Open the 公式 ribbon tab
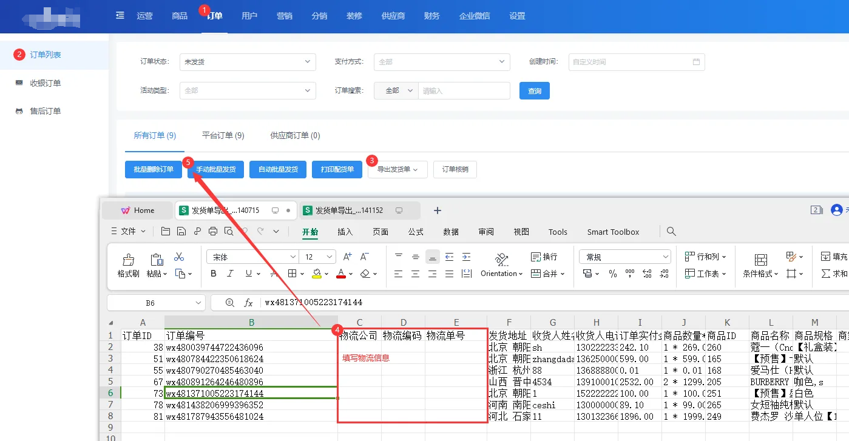Screen dimensions: 849x441 [416, 232]
